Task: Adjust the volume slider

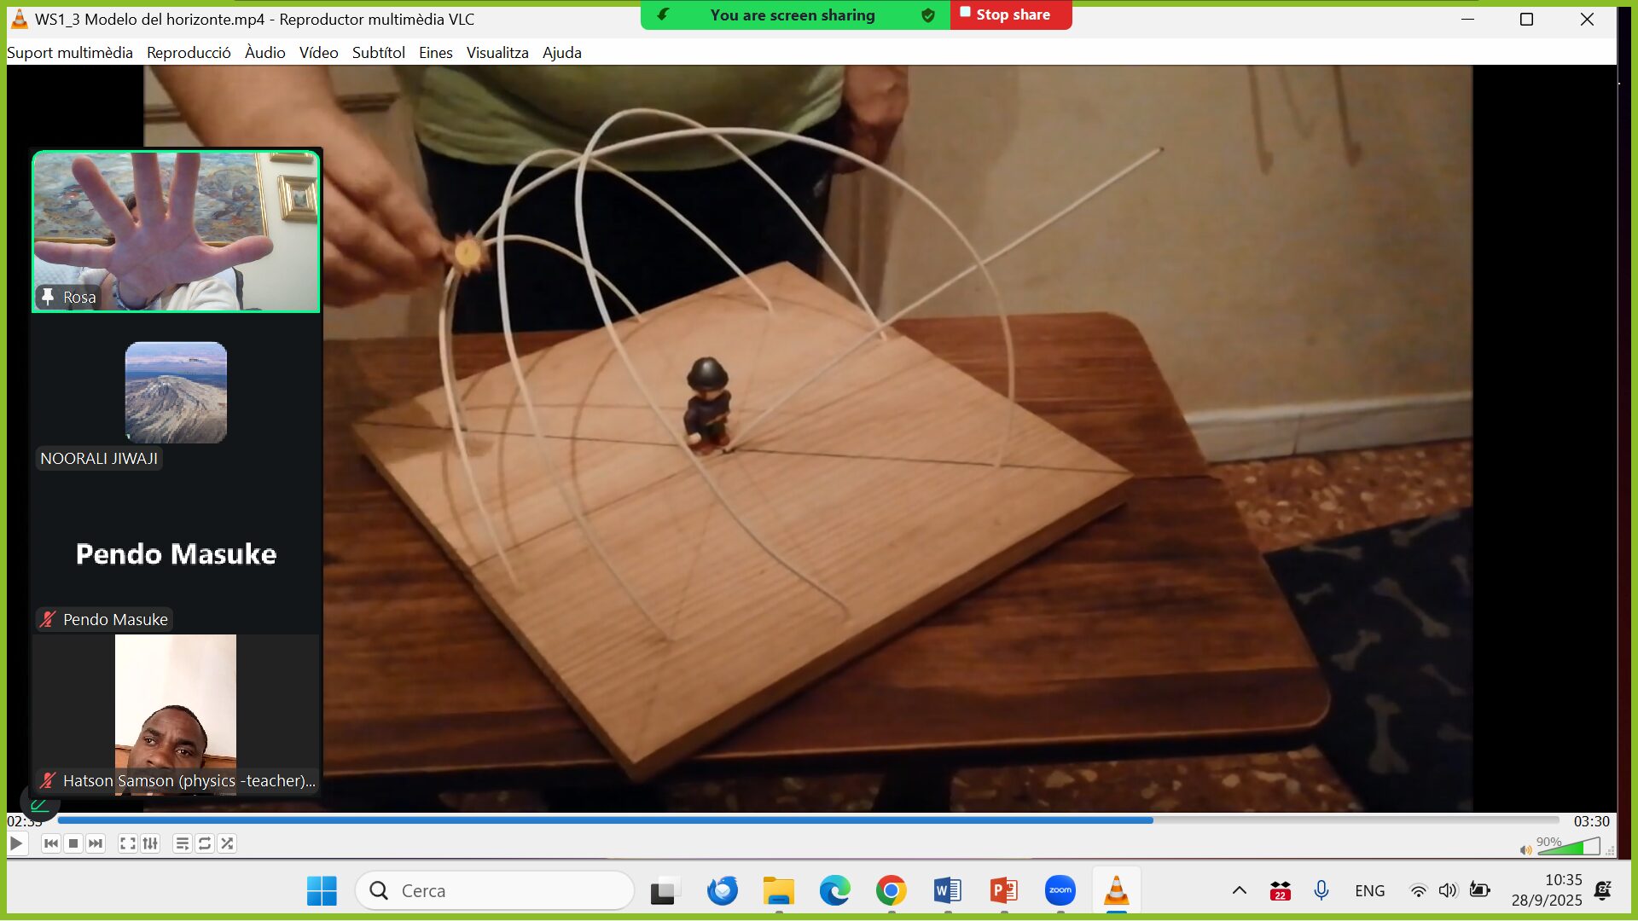Action: [x=1568, y=847]
